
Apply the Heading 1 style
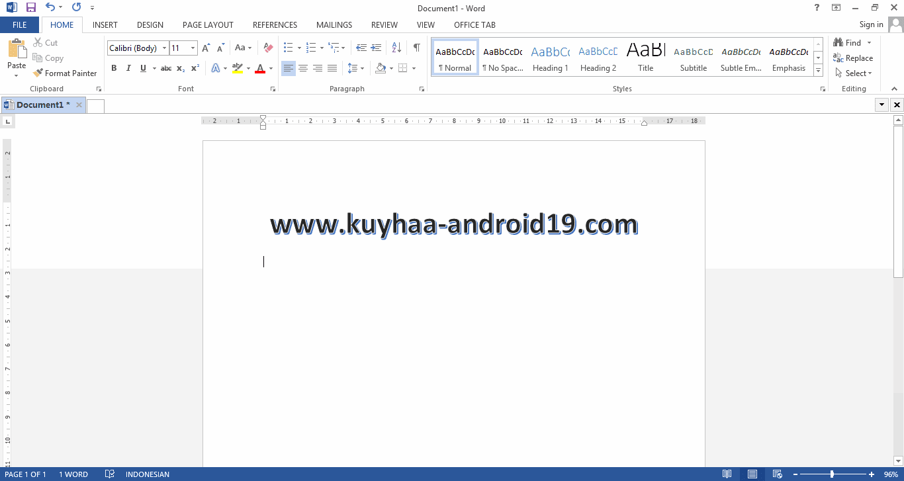click(x=551, y=58)
